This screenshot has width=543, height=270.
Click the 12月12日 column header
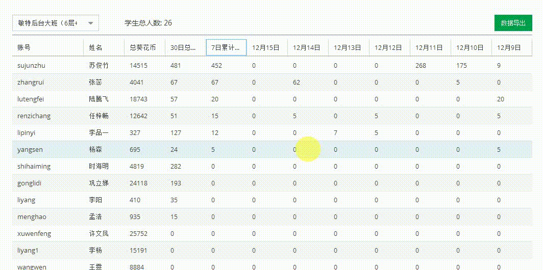point(388,47)
